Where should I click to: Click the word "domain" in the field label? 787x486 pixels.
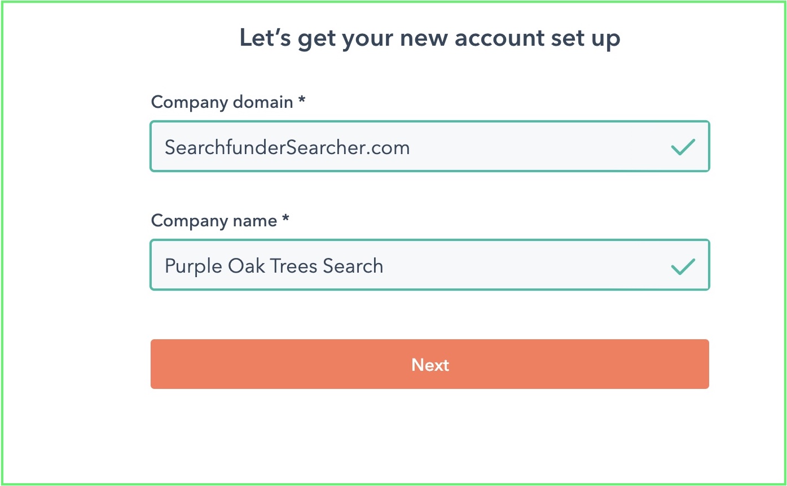coord(266,102)
